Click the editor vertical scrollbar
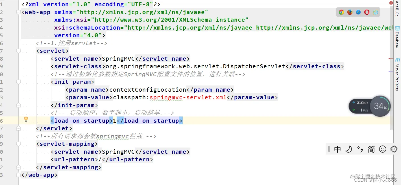The width and height of the screenshot is (401, 185). pyautogui.click(x=391, y=68)
